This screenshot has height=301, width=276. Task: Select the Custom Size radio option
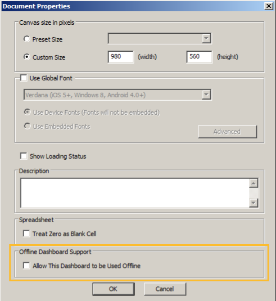27,57
